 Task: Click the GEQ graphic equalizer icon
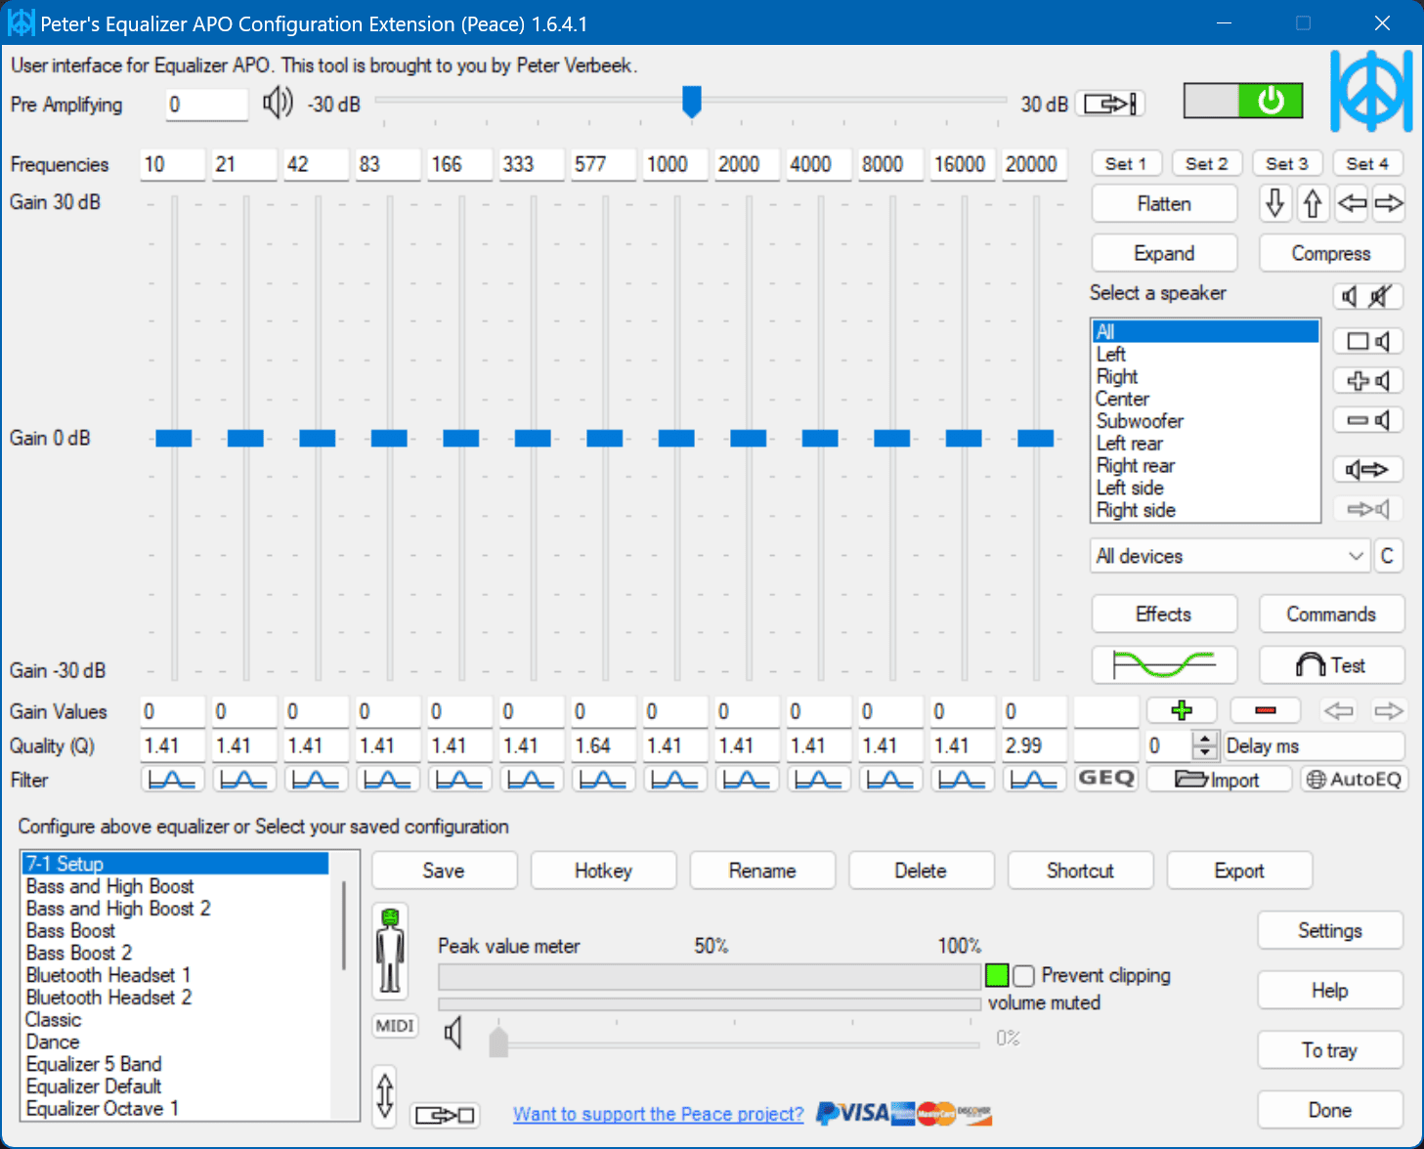point(1105,779)
